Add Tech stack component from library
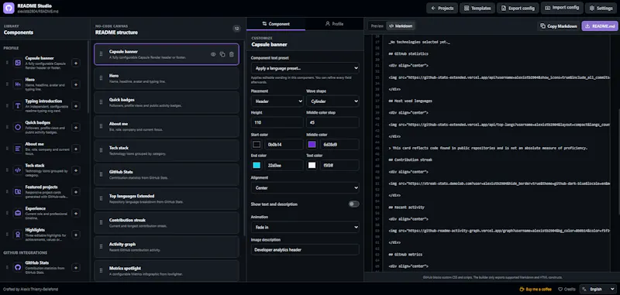Viewport: 620px width, 295px height. (76, 170)
